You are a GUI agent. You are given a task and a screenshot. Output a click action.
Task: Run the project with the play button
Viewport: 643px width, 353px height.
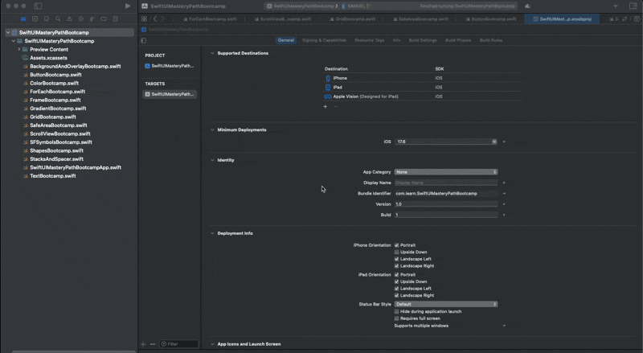pyautogui.click(x=128, y=6)
